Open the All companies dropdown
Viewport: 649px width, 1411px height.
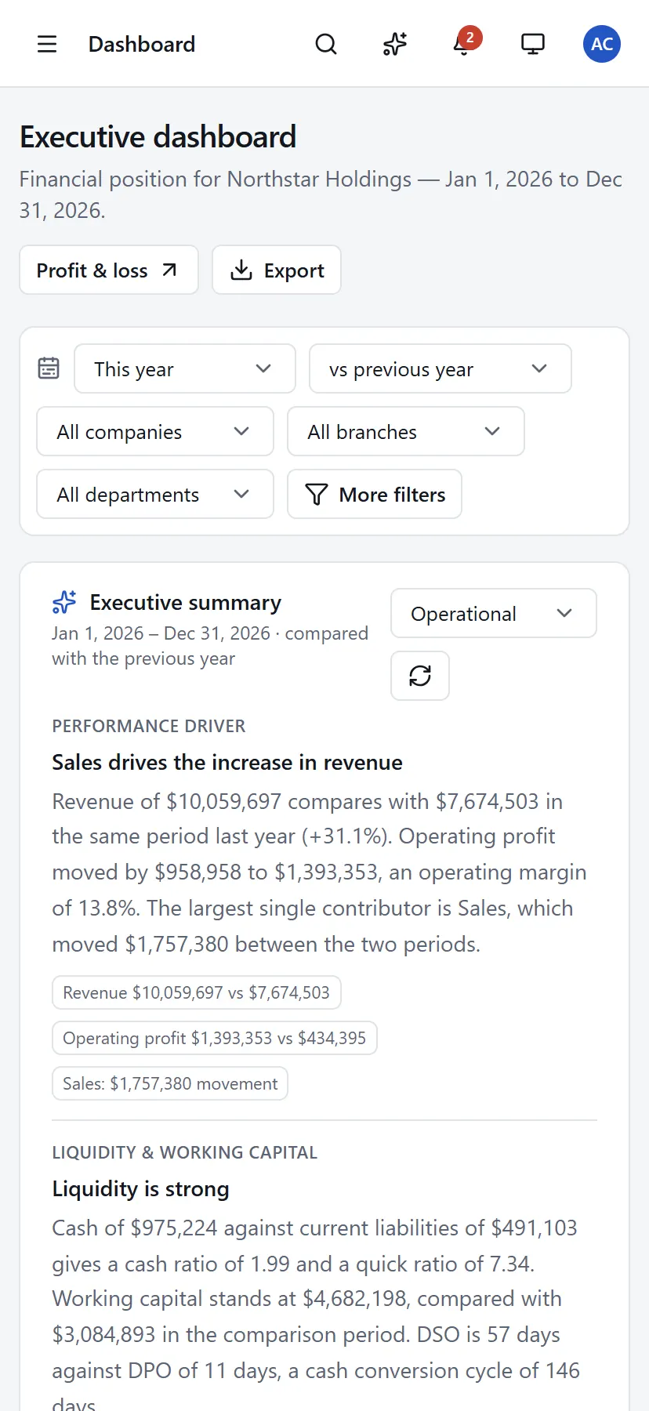pos(155,431)
